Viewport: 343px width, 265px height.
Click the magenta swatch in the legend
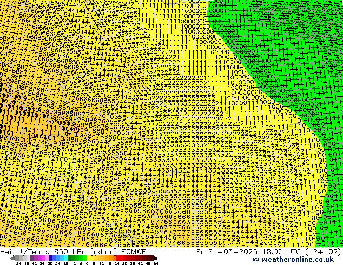pos(43,257)
